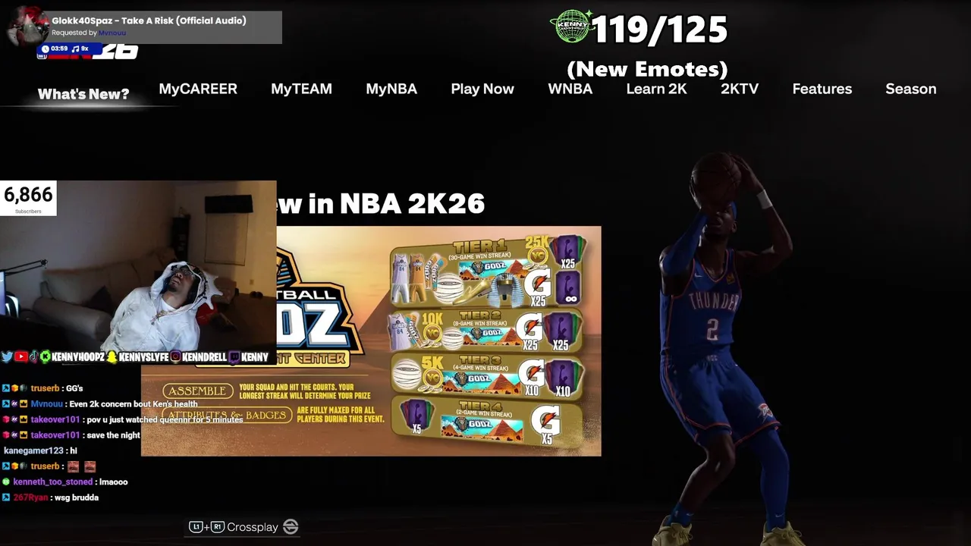Open the What's New? tab
The height and width of the screenshot is (546, 971).
click(x=83, y=94)
